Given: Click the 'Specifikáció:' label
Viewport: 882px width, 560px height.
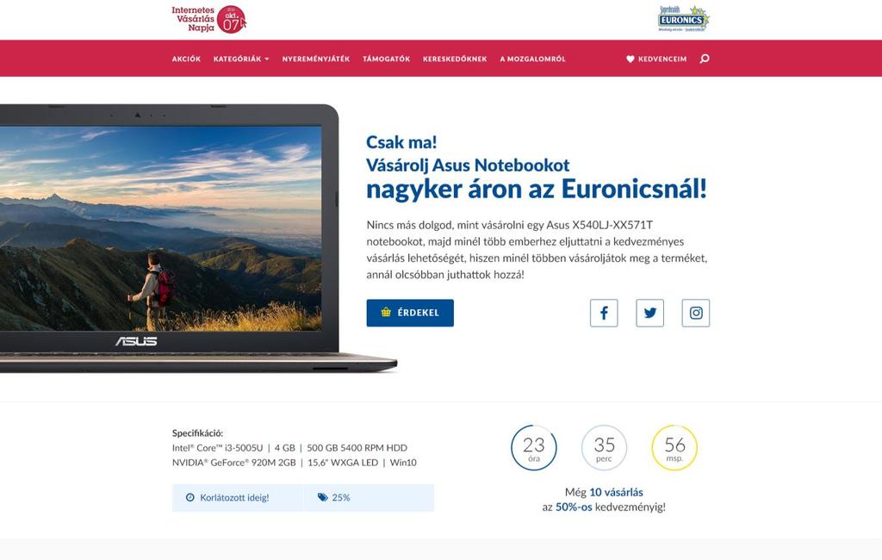Looking at the screenshot, I should [x=197, y=433].
